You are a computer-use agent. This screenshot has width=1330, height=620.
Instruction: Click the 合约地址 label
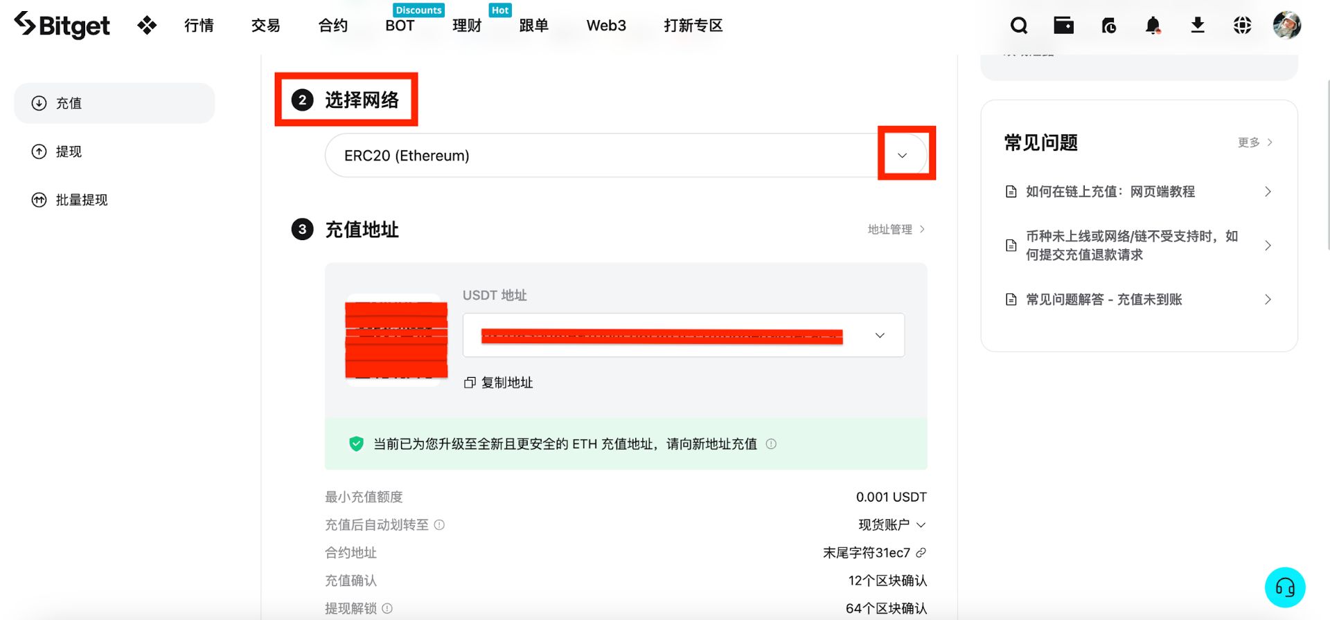351,553
